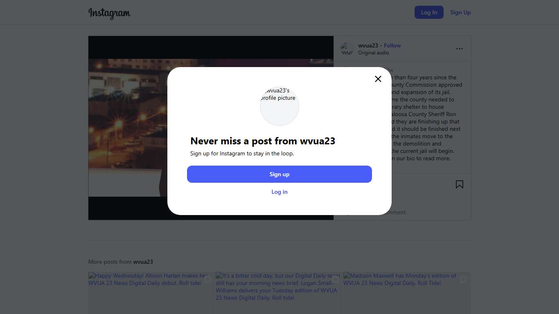Open wvua23 link beside 'More posts from'
The width and height of the screenshot is (559, 314).
point(143,262)
